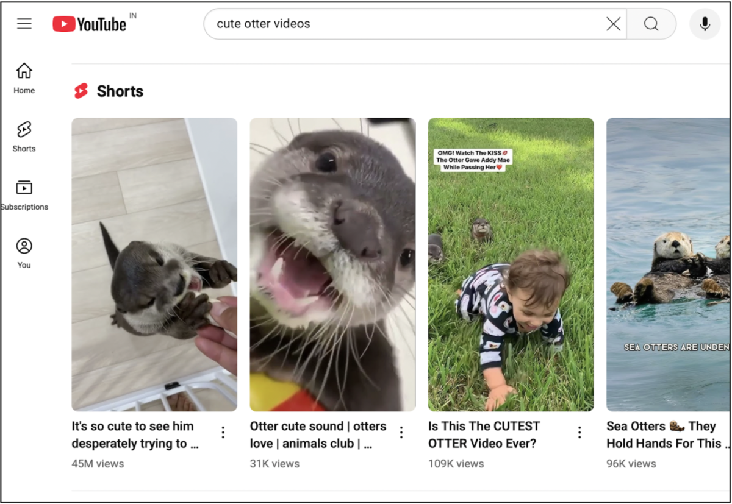Play the close-up otter face short
Image resolution: width=732 pixels, height=504 pixels.
pos(332,264)
